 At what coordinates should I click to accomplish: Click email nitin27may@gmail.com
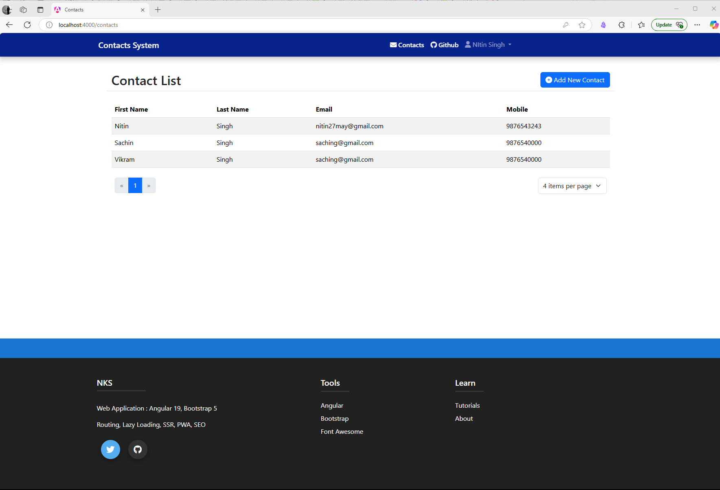(x=349, y=126)
